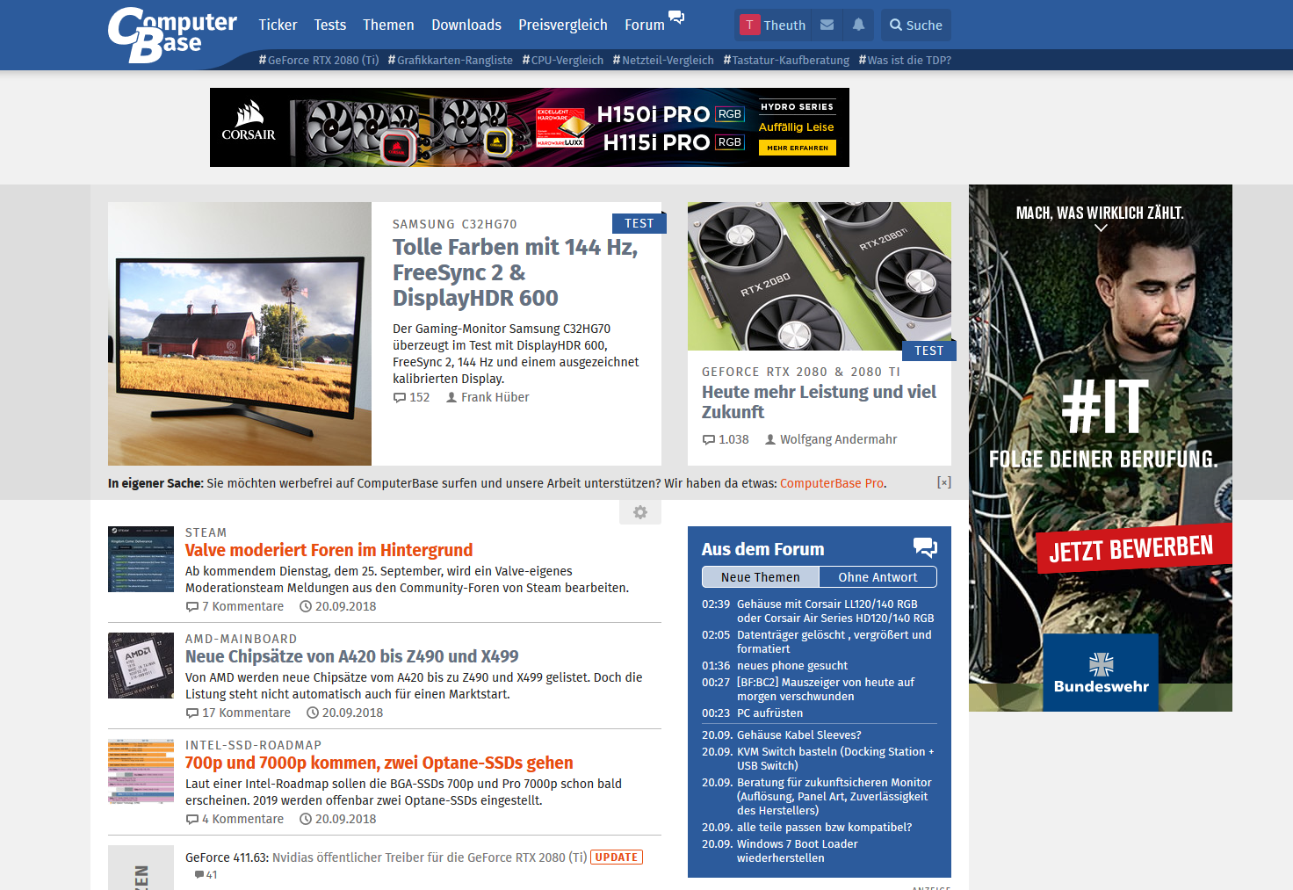Click the TEST badge on the Samsung article
This screenshot has height=890, width=1293.
click(x=639, y=223)
